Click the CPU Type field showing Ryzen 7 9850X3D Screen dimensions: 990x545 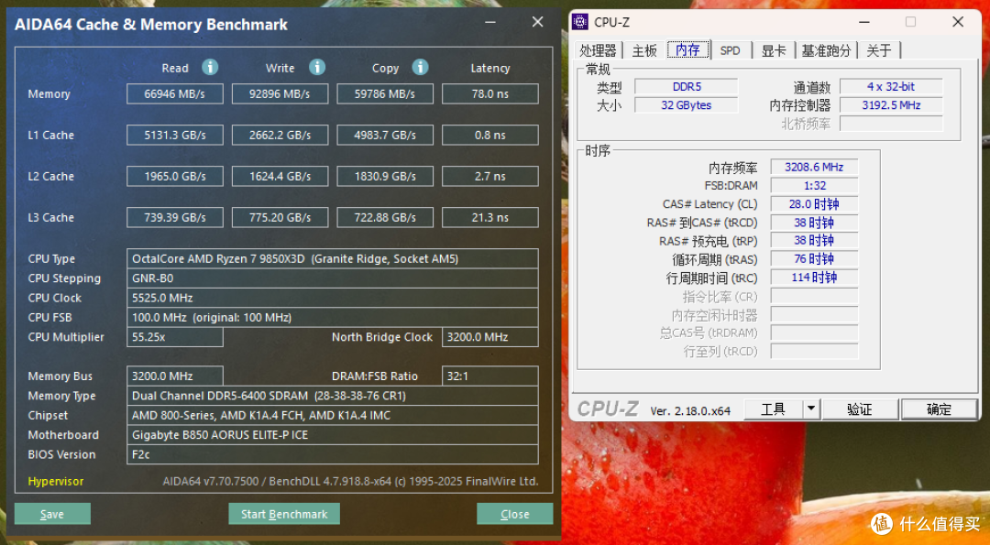[333, 258]
